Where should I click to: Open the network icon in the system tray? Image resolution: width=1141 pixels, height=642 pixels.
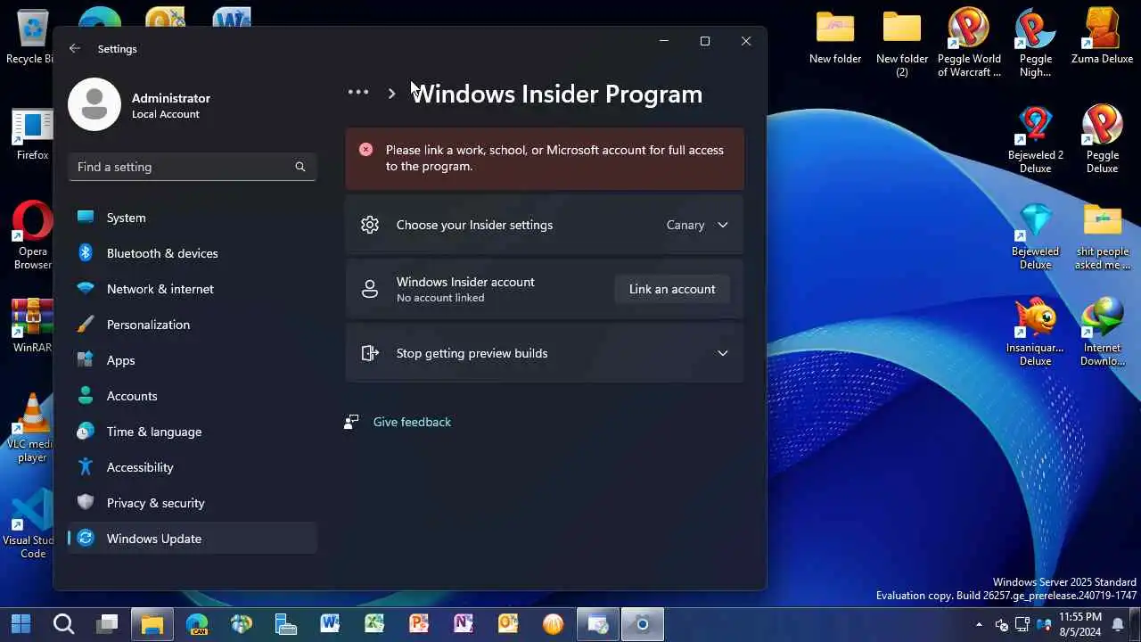1022,624
